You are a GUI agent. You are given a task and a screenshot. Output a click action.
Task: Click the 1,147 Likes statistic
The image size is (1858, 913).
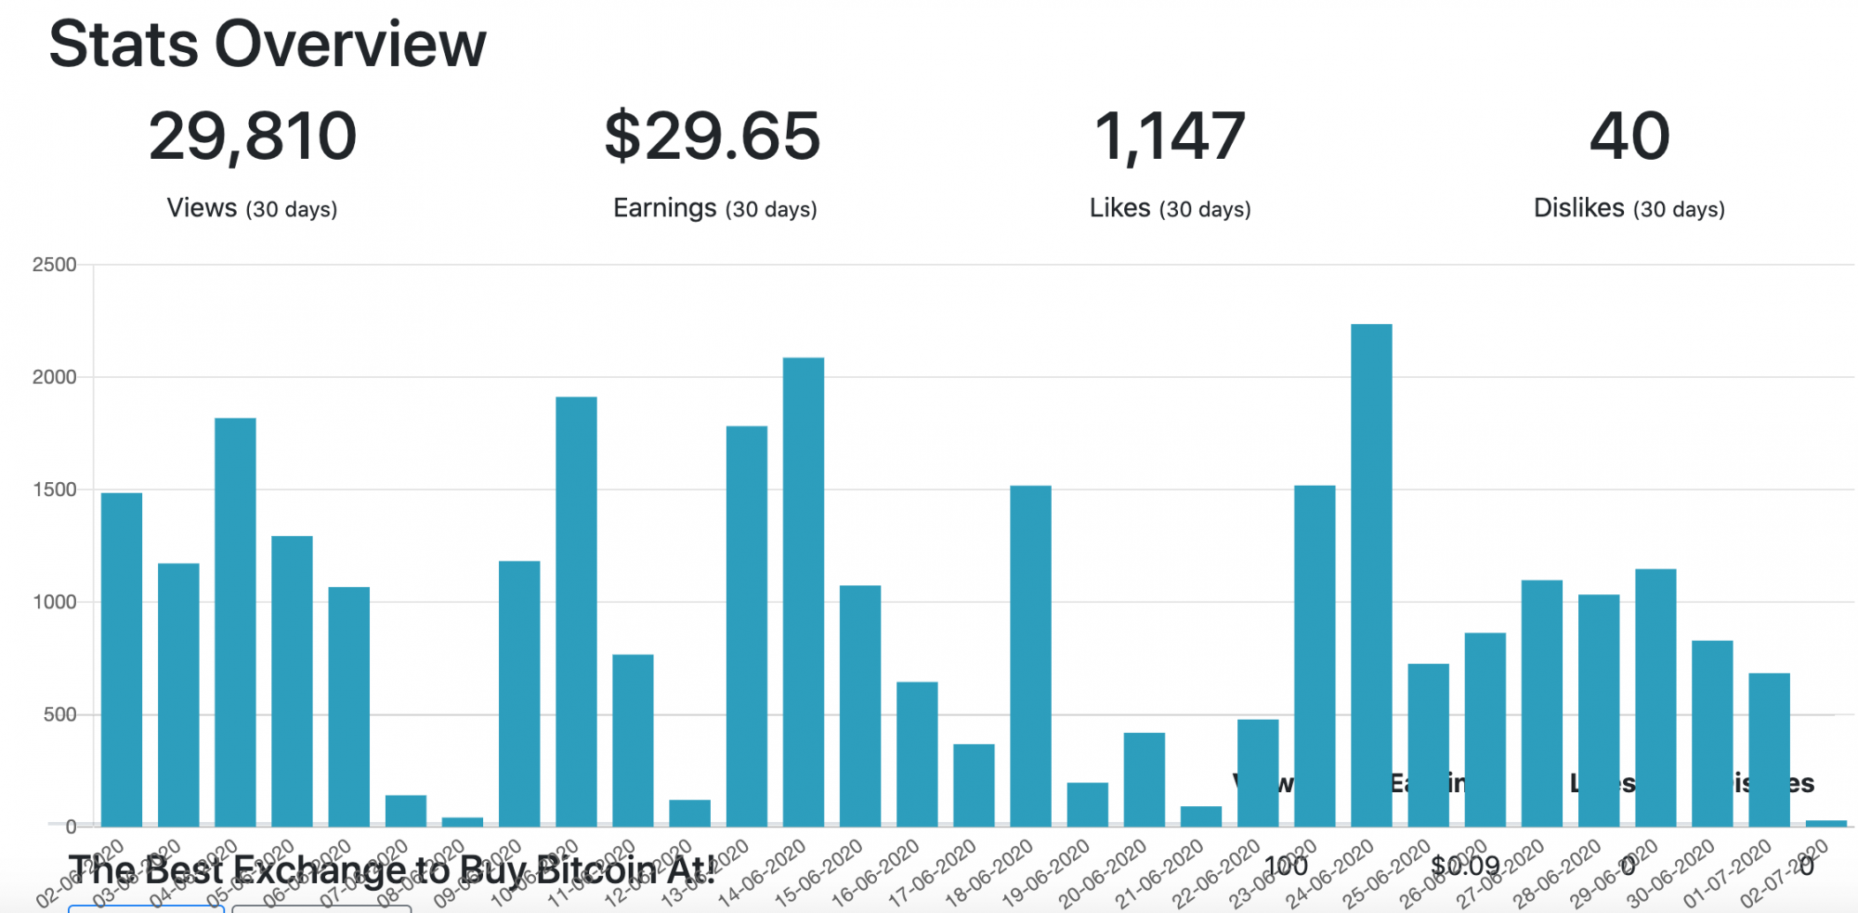[1170, 163]
